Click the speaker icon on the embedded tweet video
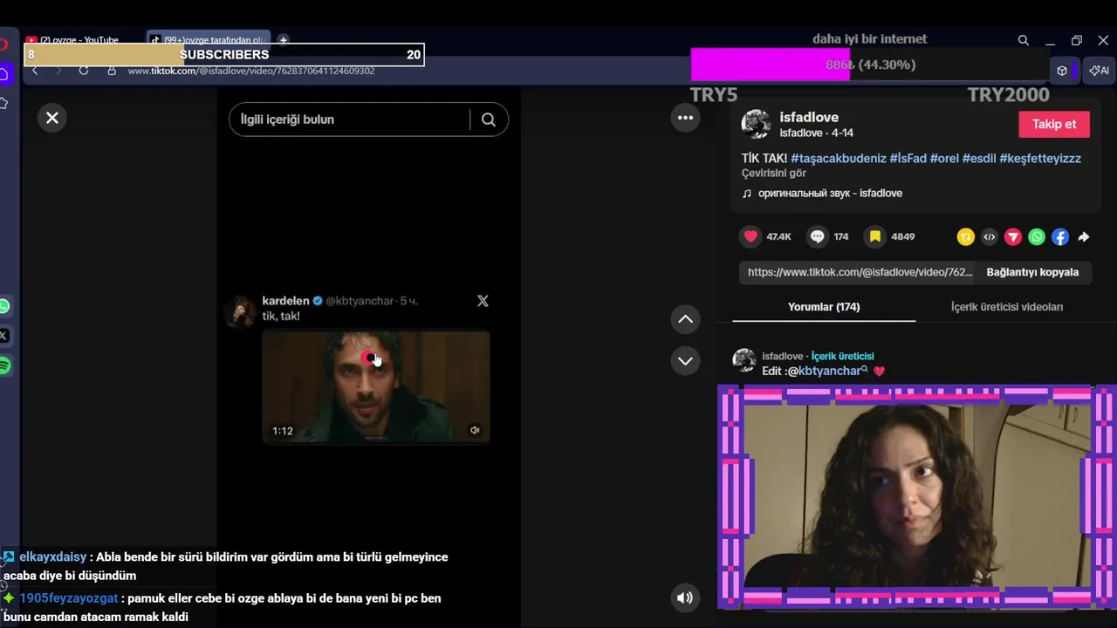1117x628 pixels. pyautogui.click(x=475, y=430)
